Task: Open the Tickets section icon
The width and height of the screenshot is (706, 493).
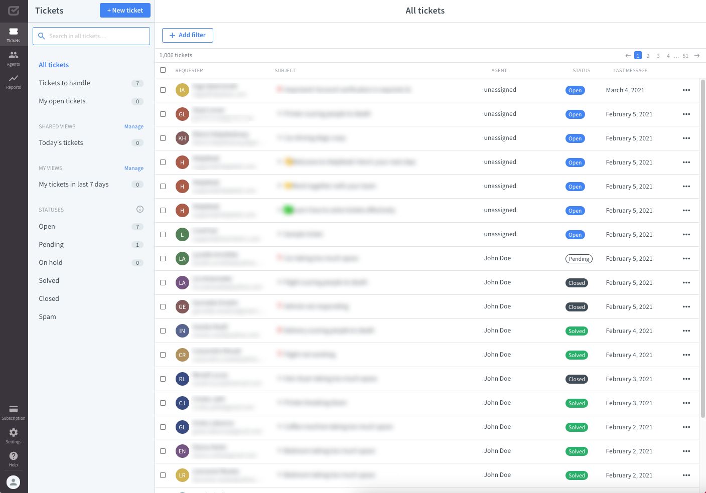Action: pos(14,34)
